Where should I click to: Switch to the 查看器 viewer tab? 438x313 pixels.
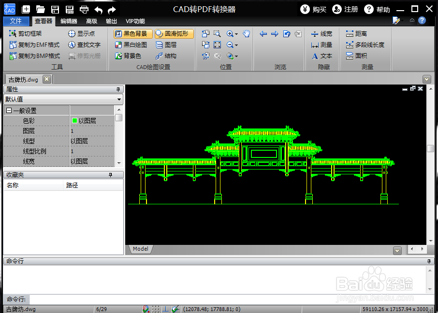coord(44,21)
